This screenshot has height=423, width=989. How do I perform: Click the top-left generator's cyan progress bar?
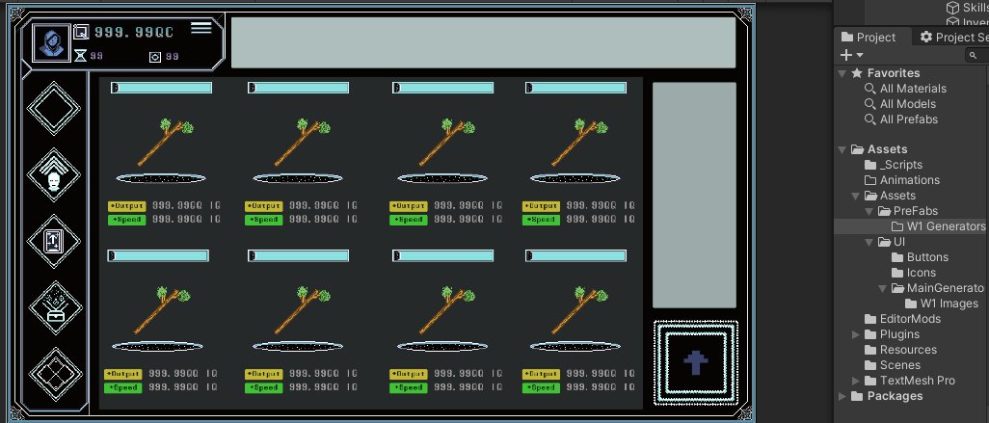162,88
